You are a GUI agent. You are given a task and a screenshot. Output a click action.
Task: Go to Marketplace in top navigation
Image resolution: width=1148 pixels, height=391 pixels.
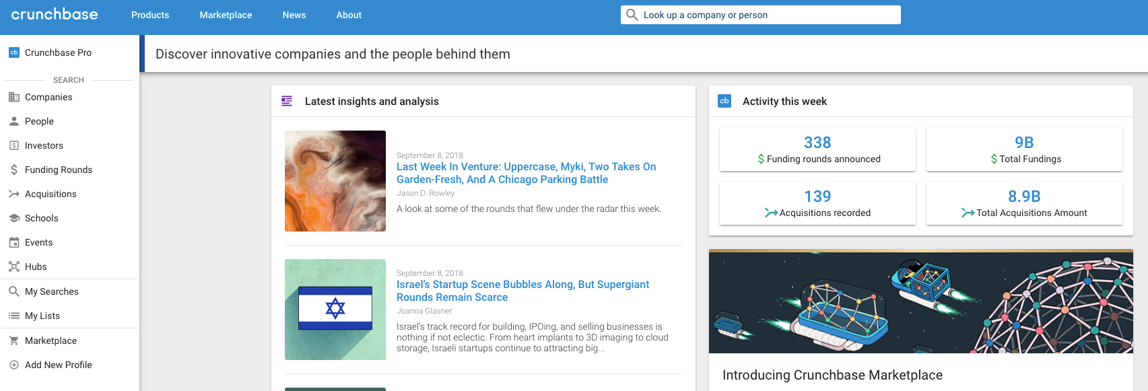pos(226,15)
